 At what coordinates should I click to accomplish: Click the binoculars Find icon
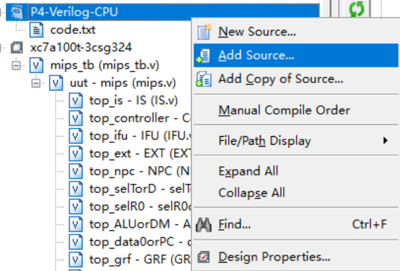pos(205,225)
